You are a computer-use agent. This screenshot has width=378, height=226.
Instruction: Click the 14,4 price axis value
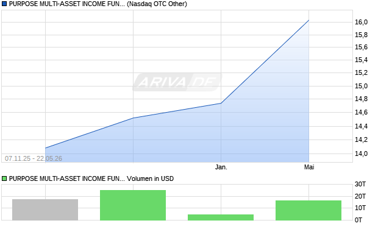(361, 126)
